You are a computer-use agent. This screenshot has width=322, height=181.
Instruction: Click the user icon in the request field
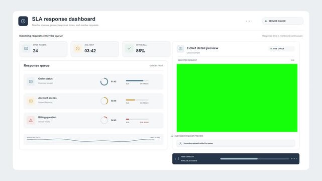pos(180,143)
